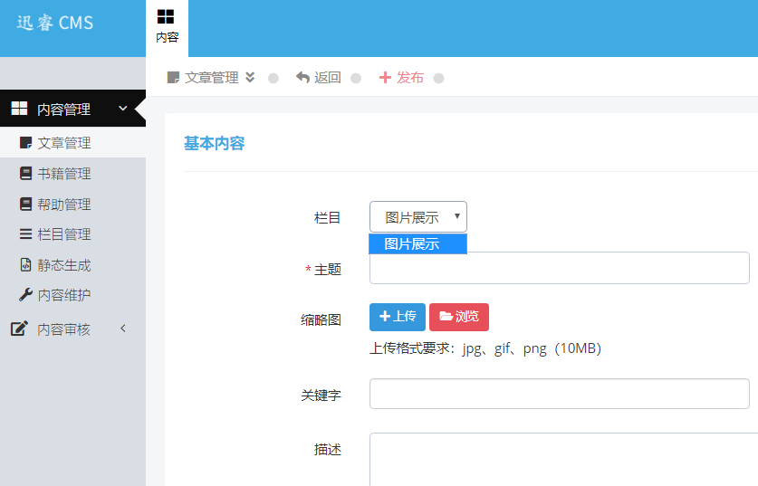Expand the 内容审核 sidebar section
The height and width of the screenshot is (486, 758).
tap(72, 329)
